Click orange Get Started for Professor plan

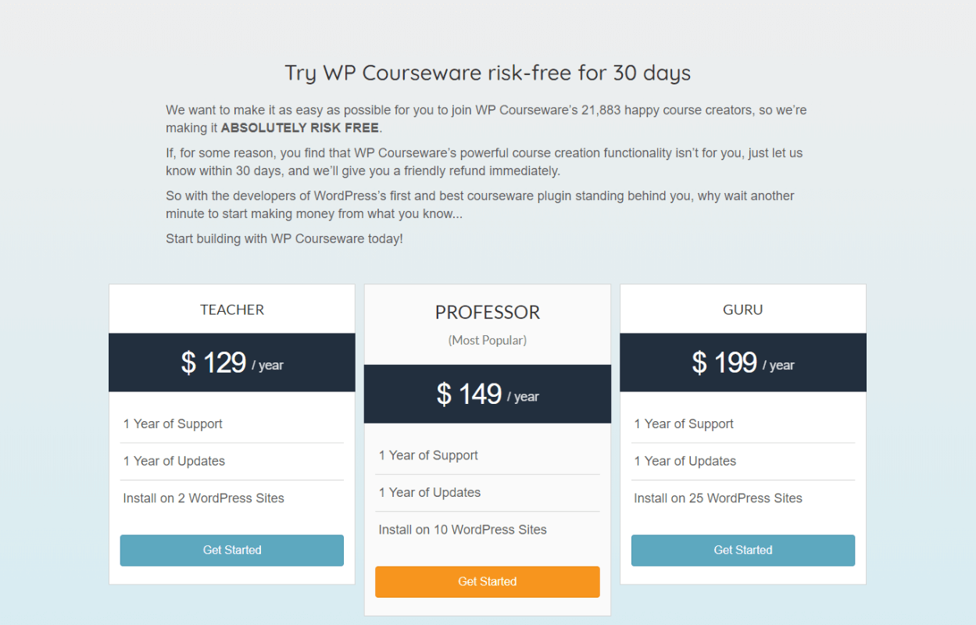tap(488, 582)
